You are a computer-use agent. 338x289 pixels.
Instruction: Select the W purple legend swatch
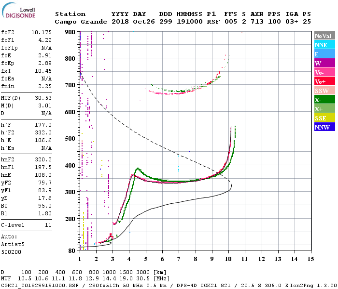click(x=324, y=63)
